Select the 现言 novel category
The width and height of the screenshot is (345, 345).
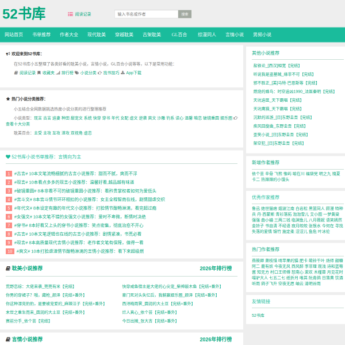pyautogui.click(x=38, y=118)
